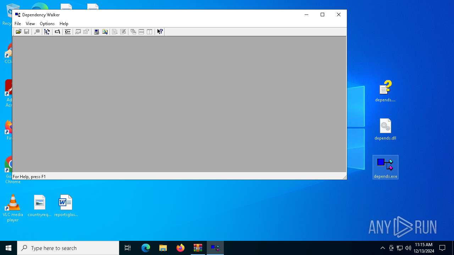Select the reportsglas Word document on desktop
This screenshot has width=454, height=255.
[x=66, y=206]
